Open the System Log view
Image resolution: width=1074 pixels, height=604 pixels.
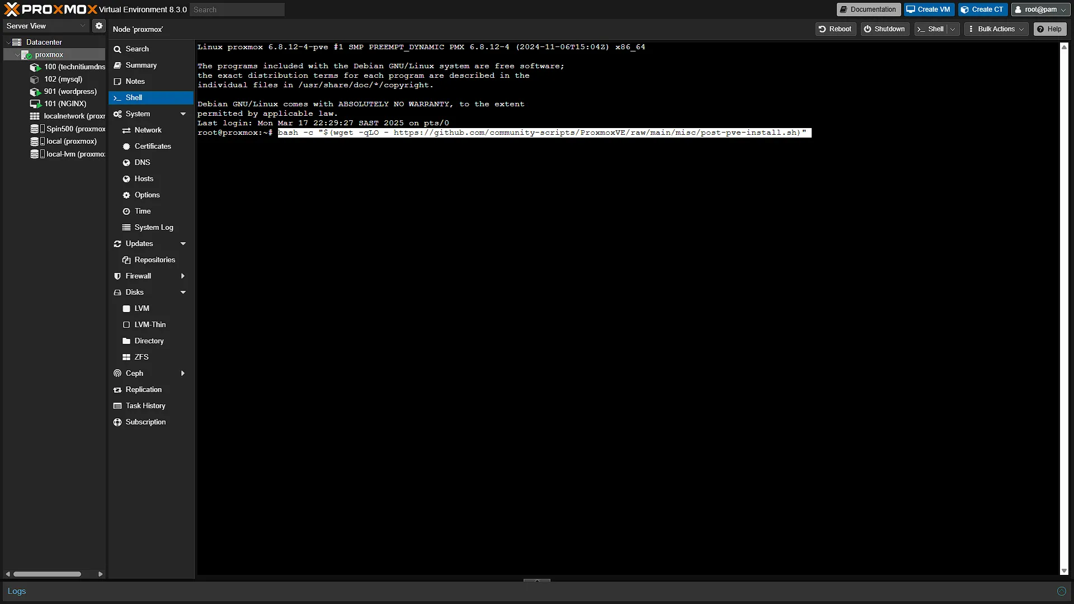(x=151, y=228)
